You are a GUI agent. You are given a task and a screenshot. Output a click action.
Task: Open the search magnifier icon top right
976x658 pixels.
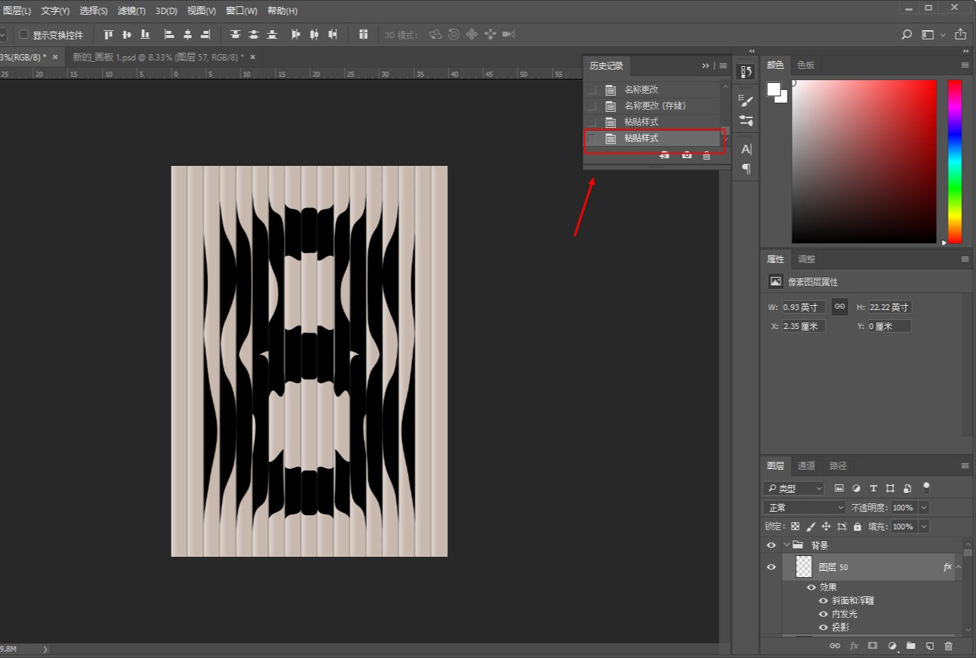(907, 34)
